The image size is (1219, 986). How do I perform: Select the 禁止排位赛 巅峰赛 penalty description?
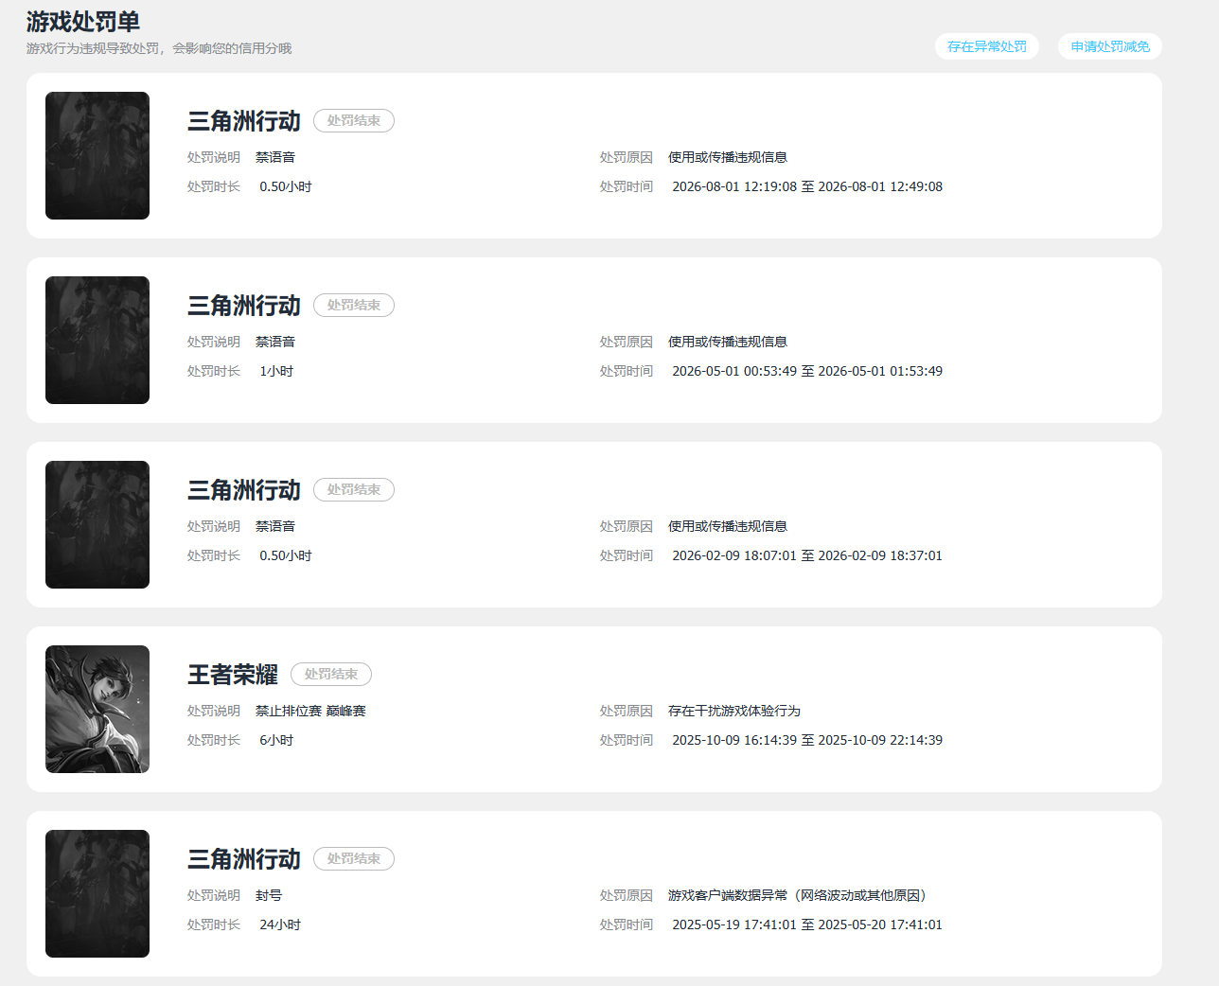point(310,712)
